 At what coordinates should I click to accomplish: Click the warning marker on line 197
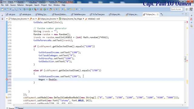pos(7,97)
